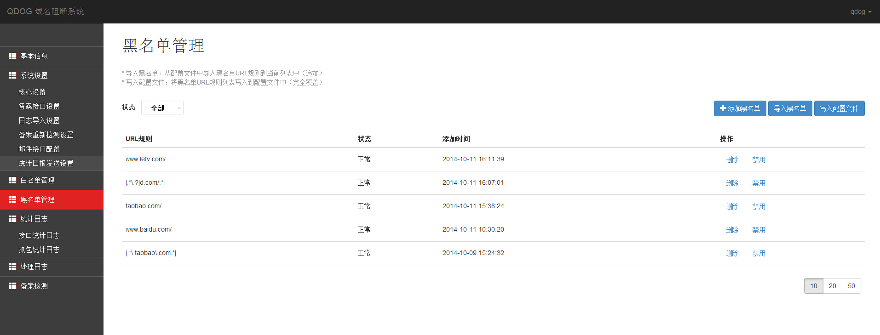Open 备案检测 in the sidebar

(52, 286)
